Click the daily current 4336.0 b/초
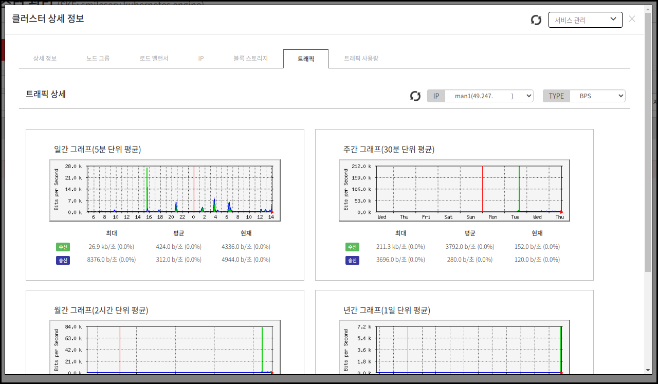The image size is (658, 384). click(x=246, y=247)
